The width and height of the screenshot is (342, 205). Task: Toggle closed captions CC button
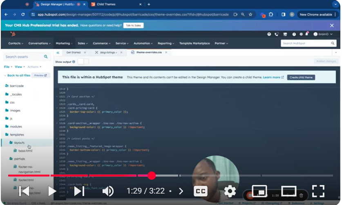pos(201,191)
